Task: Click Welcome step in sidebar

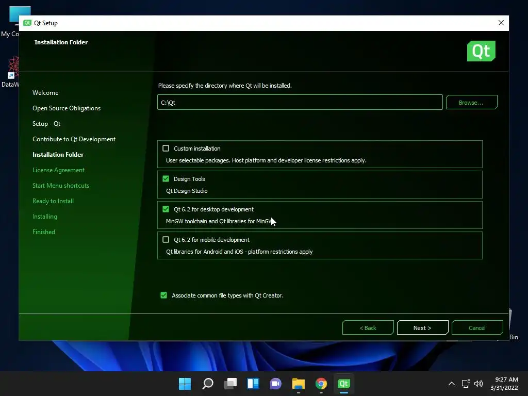Action: [45, 93]
